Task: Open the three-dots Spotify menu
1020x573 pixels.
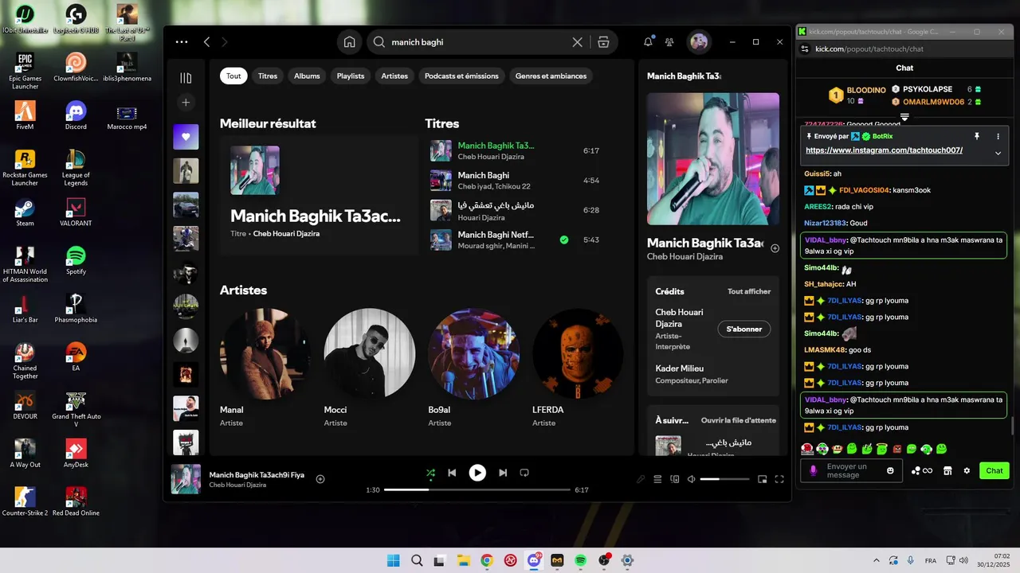Action: 182,42
